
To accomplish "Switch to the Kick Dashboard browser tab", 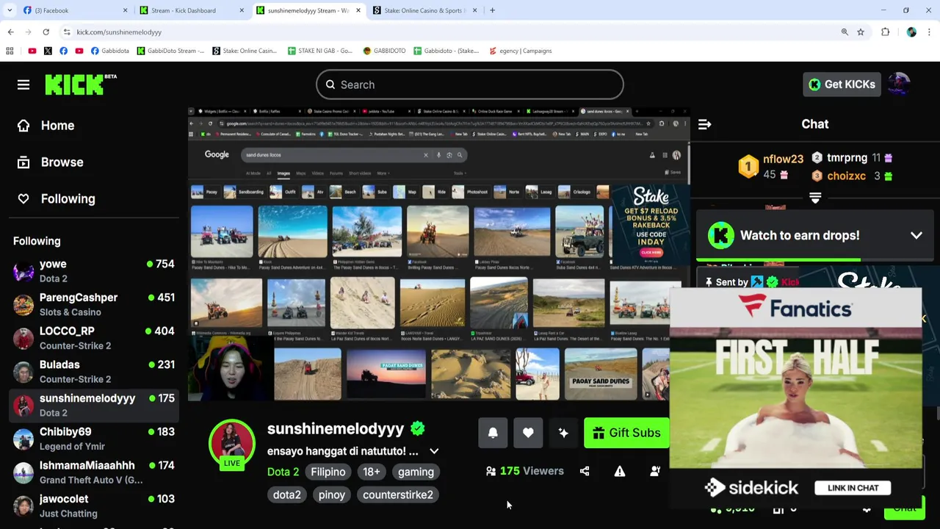I will [x=192, y=10].
